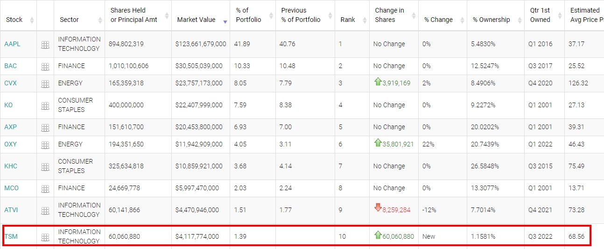Open the AAPL stock link
This screenshot has width=604, height=249.
(12, 44)
